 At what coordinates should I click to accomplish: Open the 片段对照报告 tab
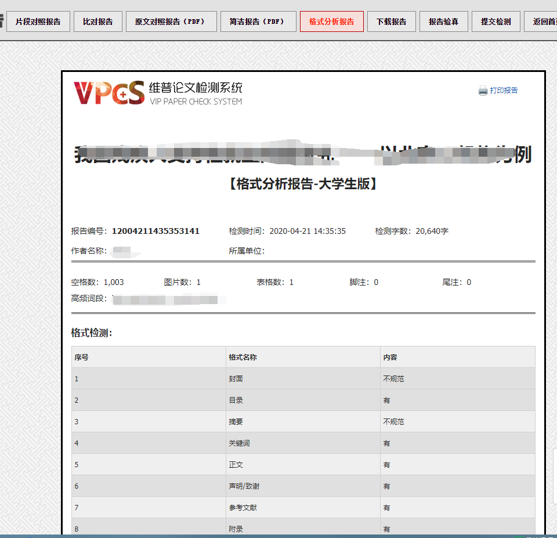pyautogui.click(x=38, y=22)
